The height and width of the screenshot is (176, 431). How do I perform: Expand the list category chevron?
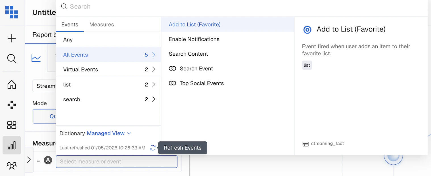[154, 85]
